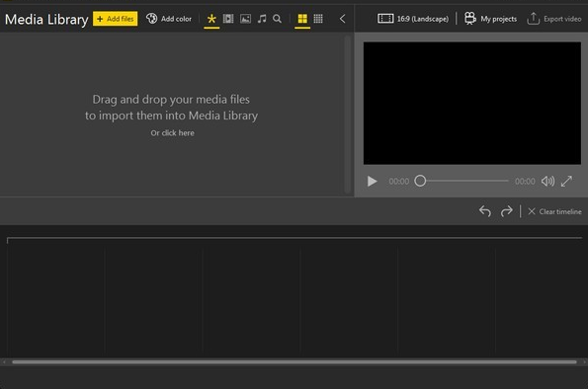
Task: Toggle the preview volume speaker icon
Action: (x=547, y=182)
